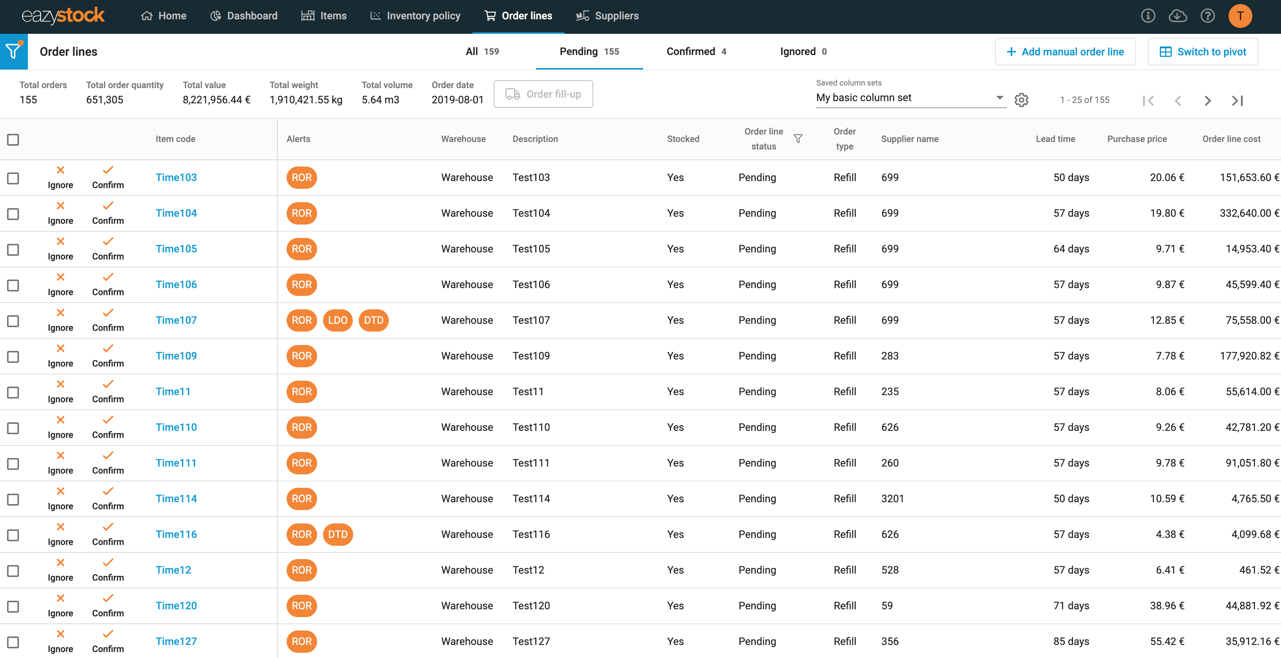Open Inventory policy in the top navigation
The height and width of the screenshot is (658, 1281).
pyautogui.click(x=415, y=16)
